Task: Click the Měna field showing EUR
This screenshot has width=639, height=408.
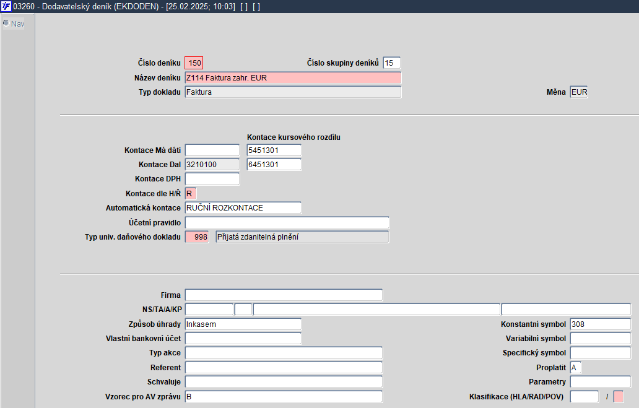Action: coord(579,92)
